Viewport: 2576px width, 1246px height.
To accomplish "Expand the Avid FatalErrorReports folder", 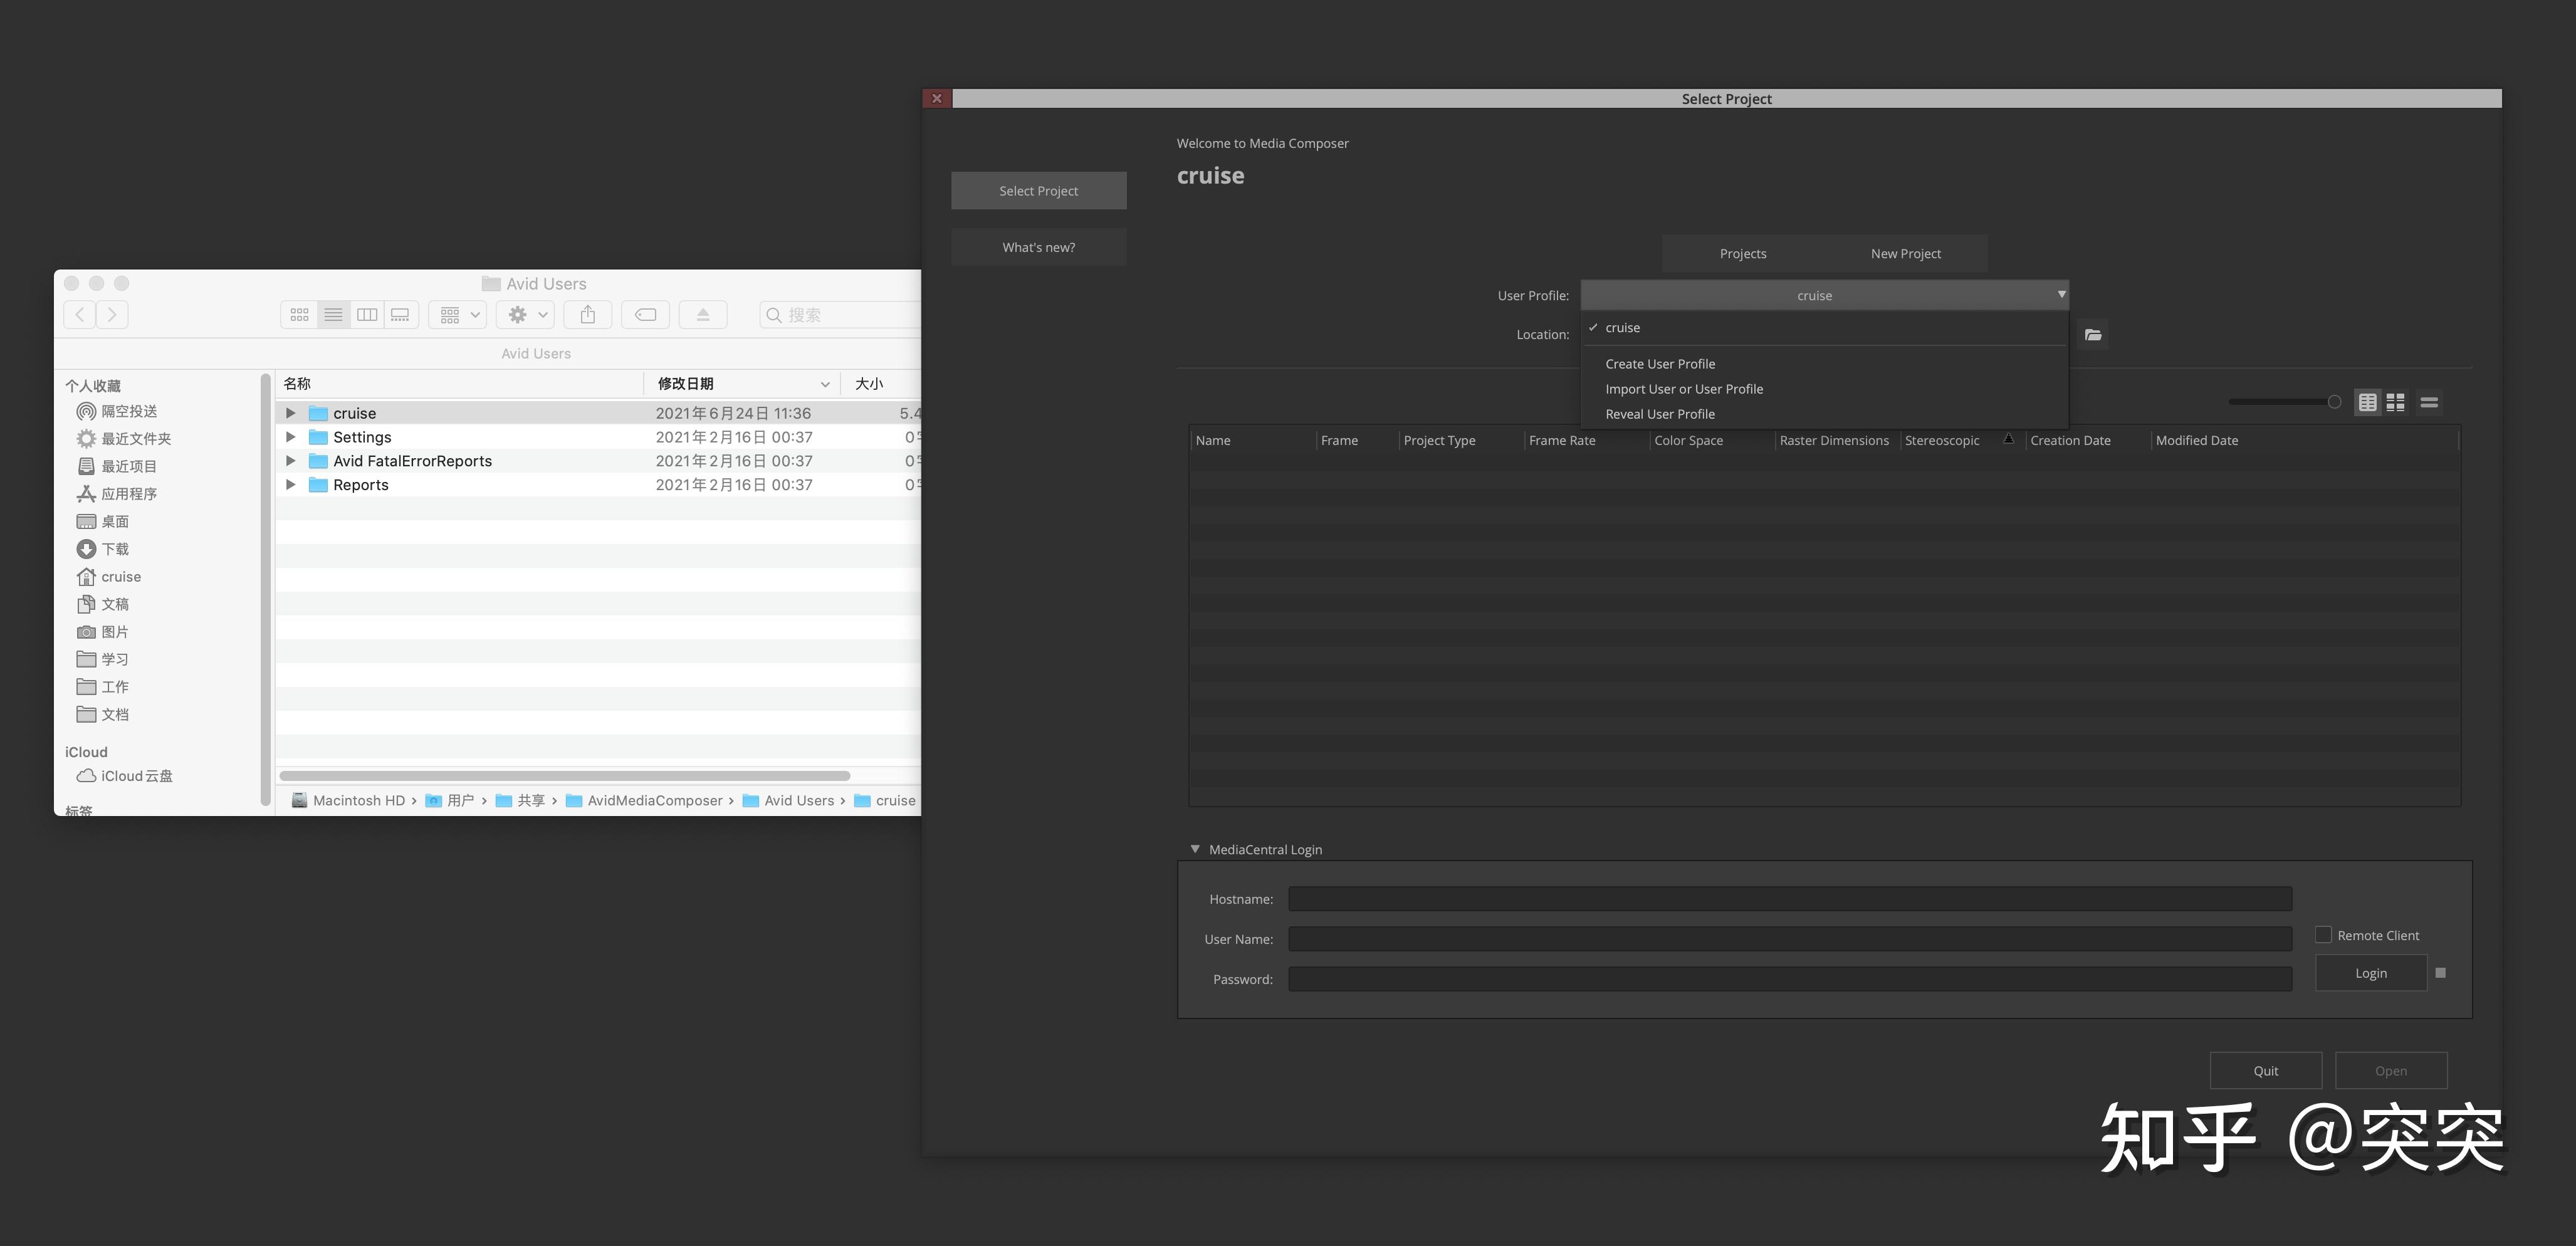I will (291, 461).
